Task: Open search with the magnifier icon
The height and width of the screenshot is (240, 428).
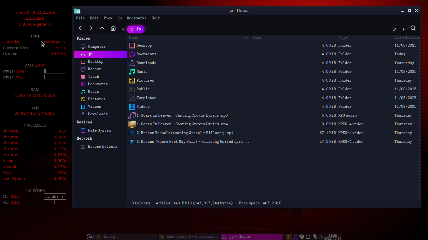Action: (413, 28)
